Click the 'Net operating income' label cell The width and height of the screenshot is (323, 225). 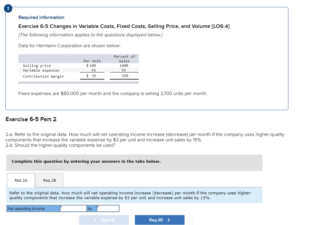[33, 208]
